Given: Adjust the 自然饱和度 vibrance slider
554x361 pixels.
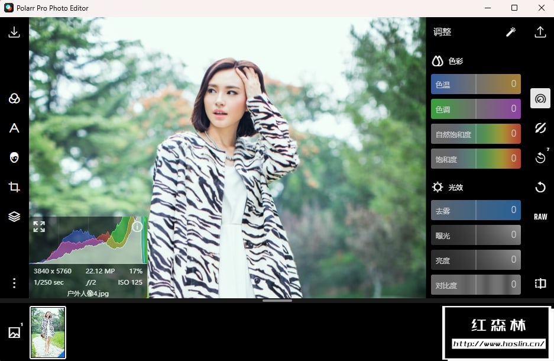Looking at the screenshot, I should point(475,134).
